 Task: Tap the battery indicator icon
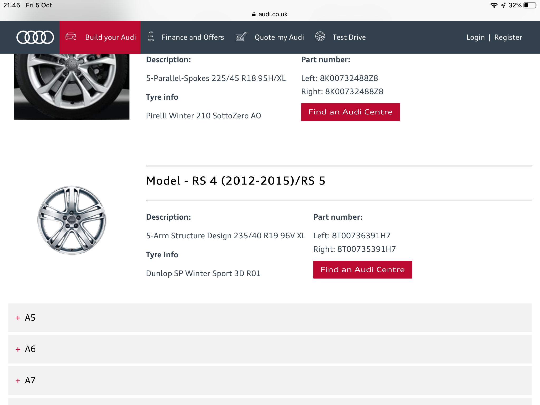click(530, 5)
